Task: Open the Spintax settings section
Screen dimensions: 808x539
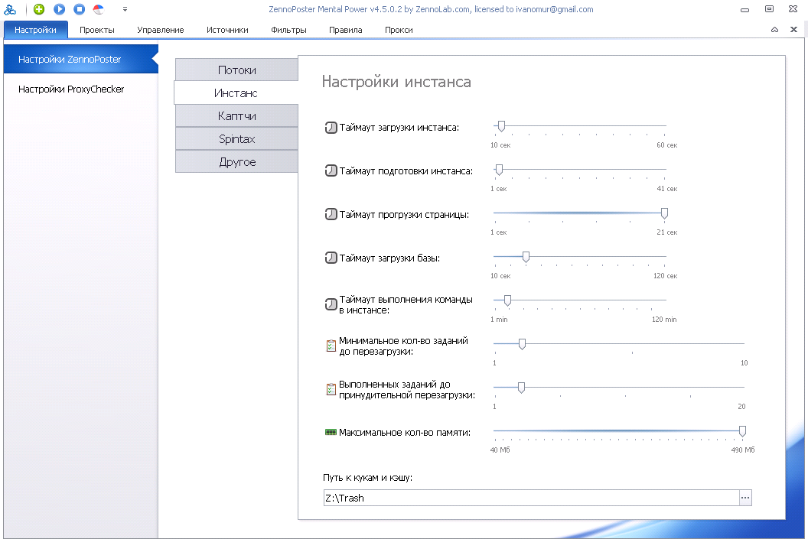Action: 236,139
